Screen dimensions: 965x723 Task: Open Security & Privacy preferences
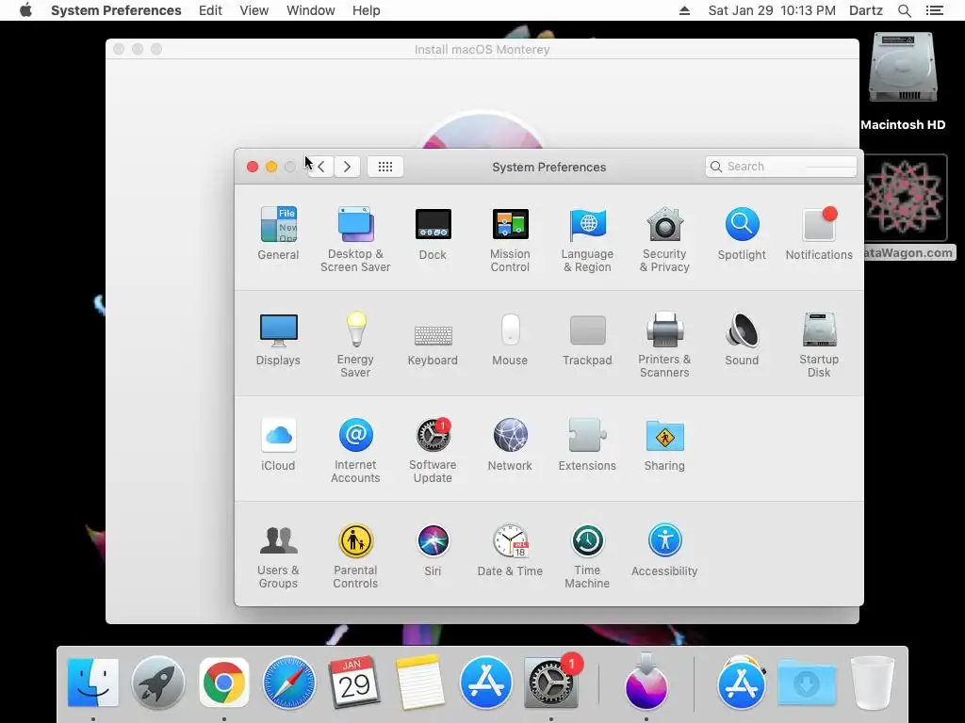[664, 240]
